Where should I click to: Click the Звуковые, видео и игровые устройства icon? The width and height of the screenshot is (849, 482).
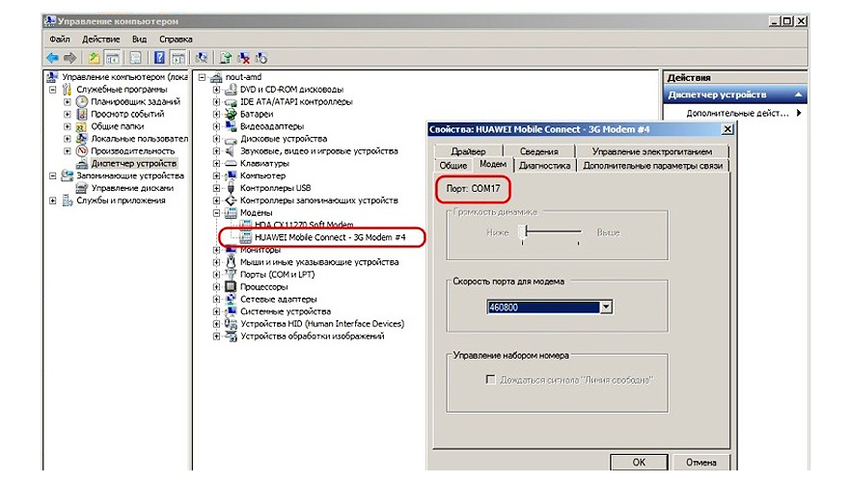pos(232,151)
